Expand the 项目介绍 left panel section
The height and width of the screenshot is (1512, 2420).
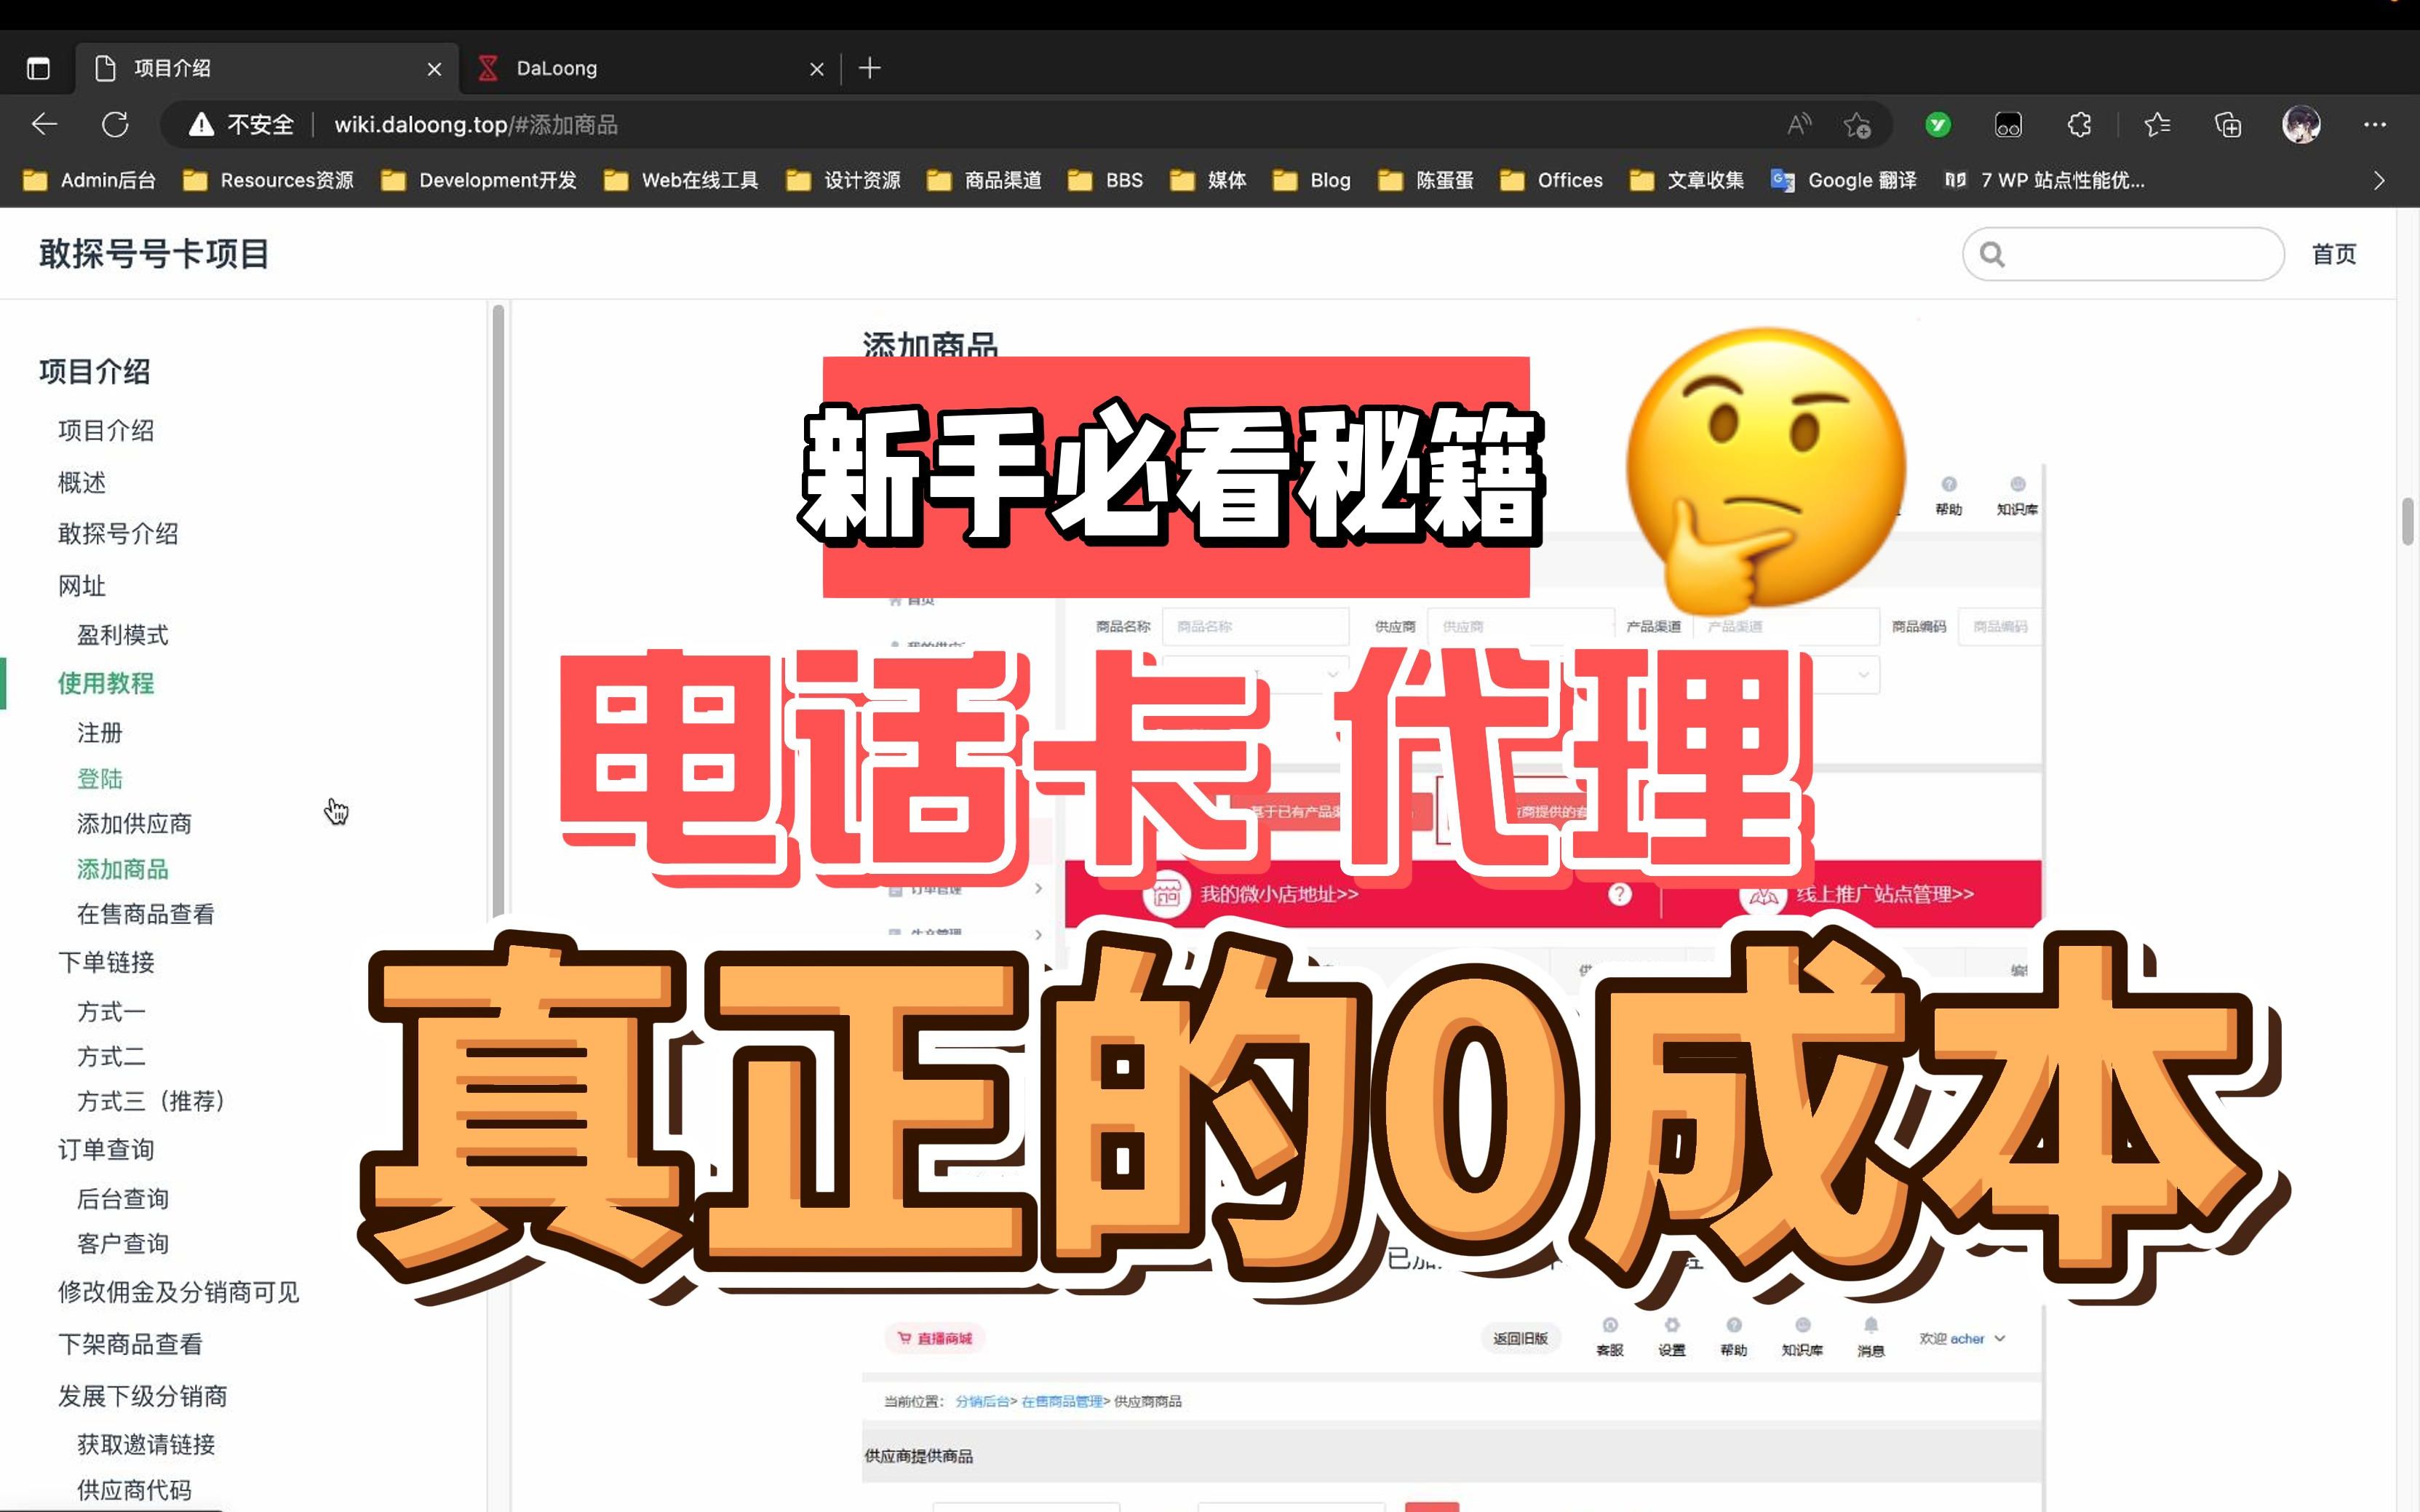[x=92, y=370]
